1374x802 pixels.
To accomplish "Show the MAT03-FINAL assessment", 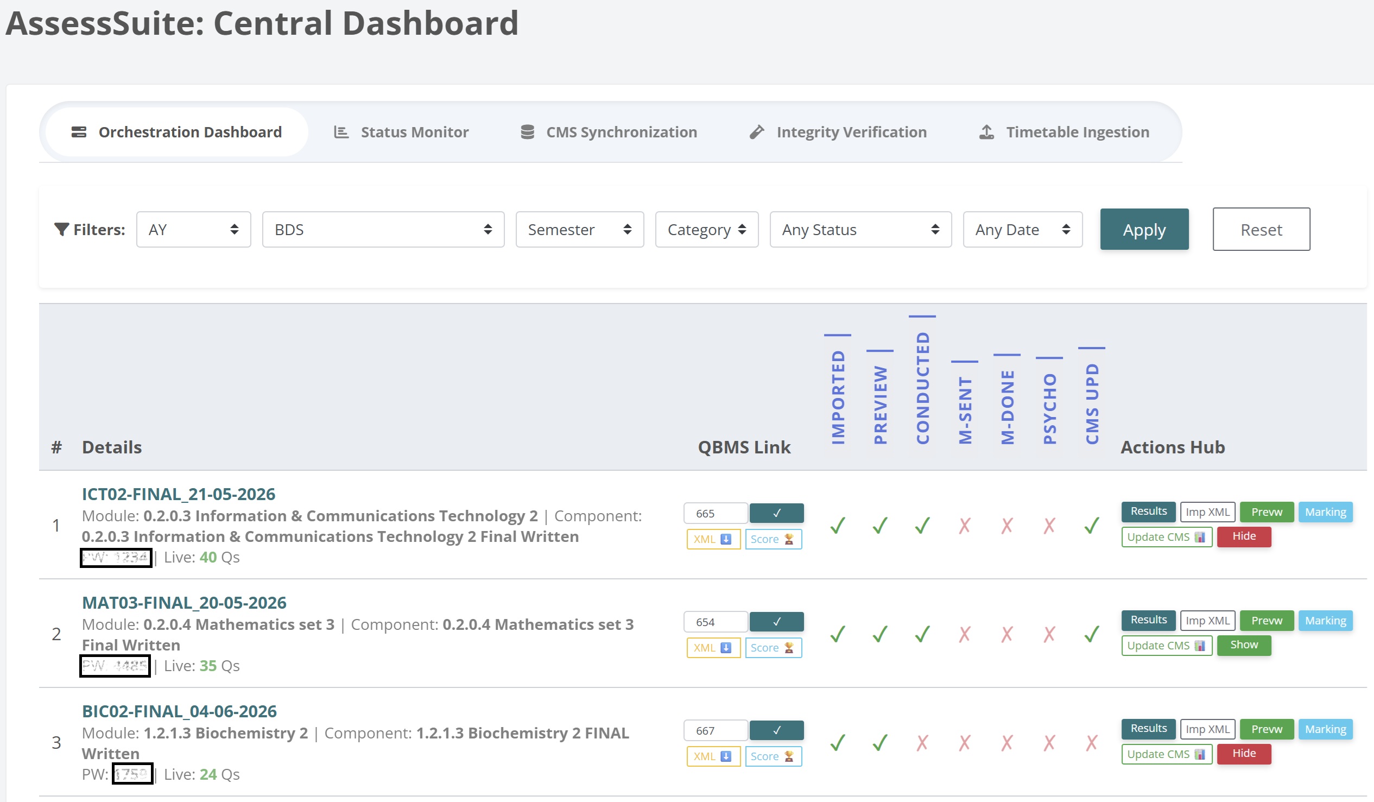I will (x=1244, y=645).
